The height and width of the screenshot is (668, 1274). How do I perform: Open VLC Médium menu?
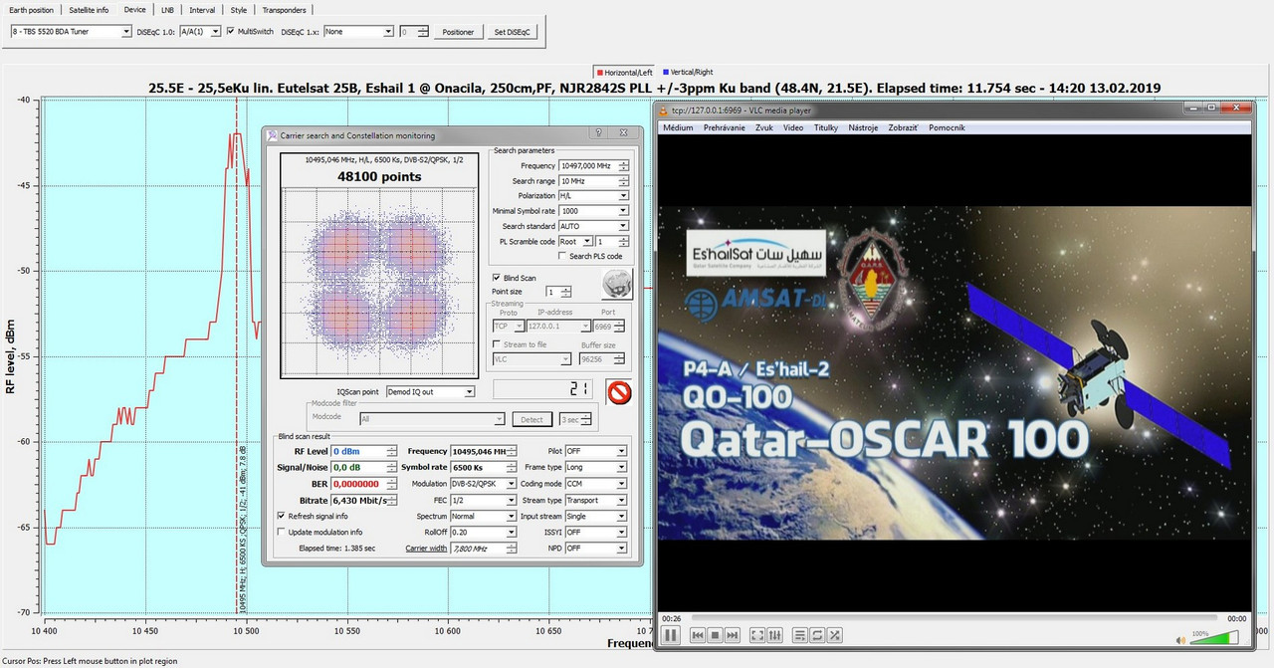(678, 127)
